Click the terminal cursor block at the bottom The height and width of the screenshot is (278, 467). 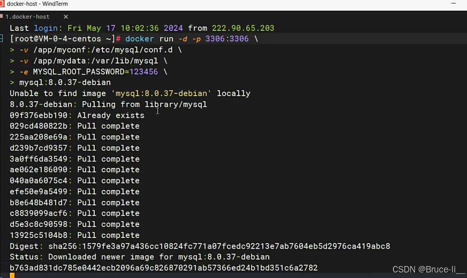pos(12,275)
